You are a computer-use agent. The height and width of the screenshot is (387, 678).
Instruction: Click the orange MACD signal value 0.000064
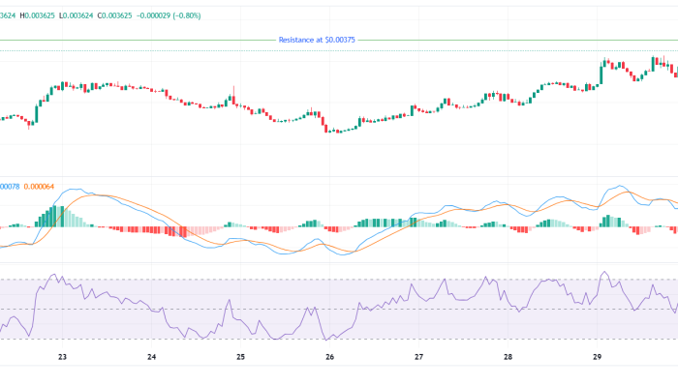click(x=41, y=186)
